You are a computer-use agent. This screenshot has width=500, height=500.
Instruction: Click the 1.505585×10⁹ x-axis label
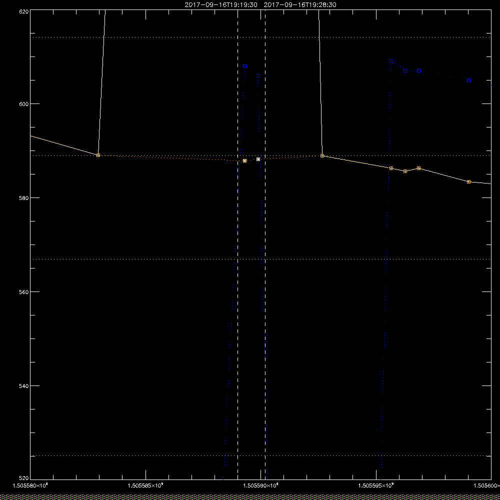tap(145, 485)
